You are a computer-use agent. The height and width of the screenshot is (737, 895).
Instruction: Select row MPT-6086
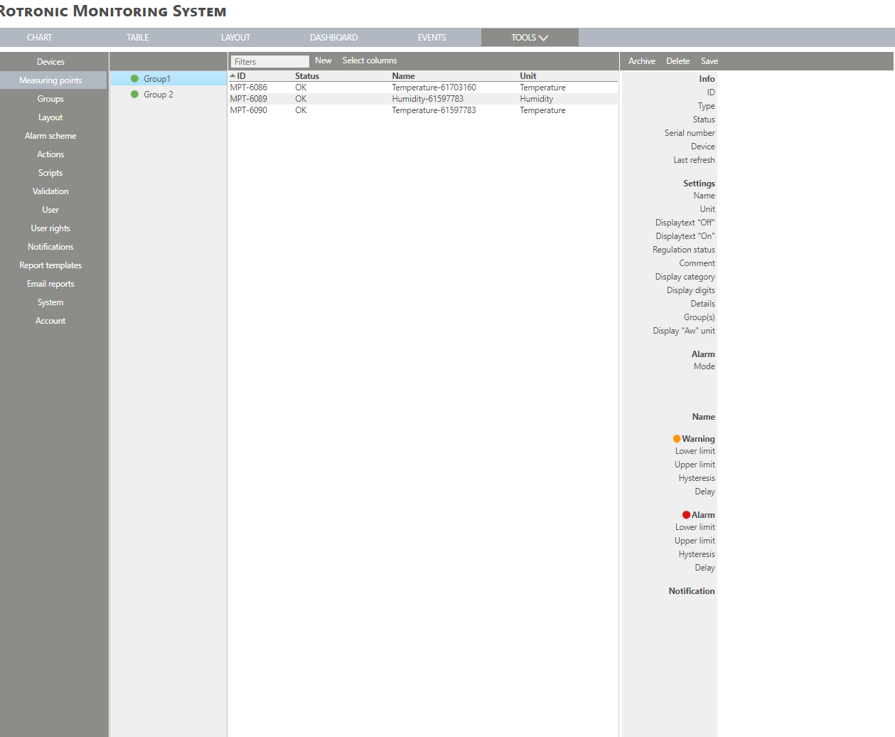[423, 88]
